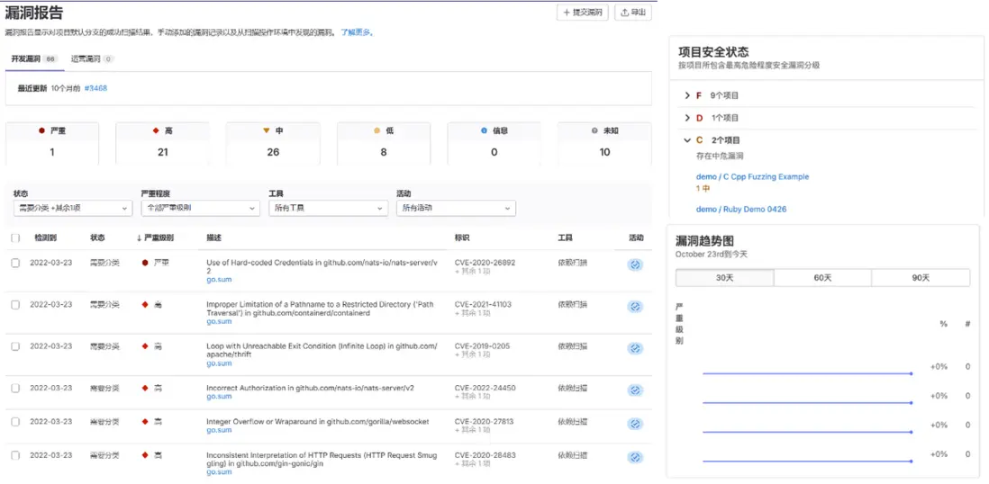Screen dimensions: 989x484
Task: Click the orange triangle icon in 中 card
Action: (x=267, y=131)
